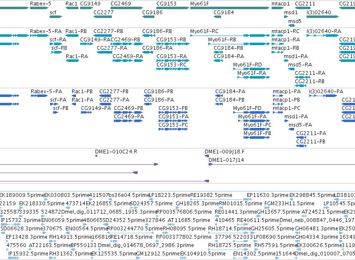The image size is (355, 260).
Task: Click EST RH18714.5prime
Action: (229, 229)
